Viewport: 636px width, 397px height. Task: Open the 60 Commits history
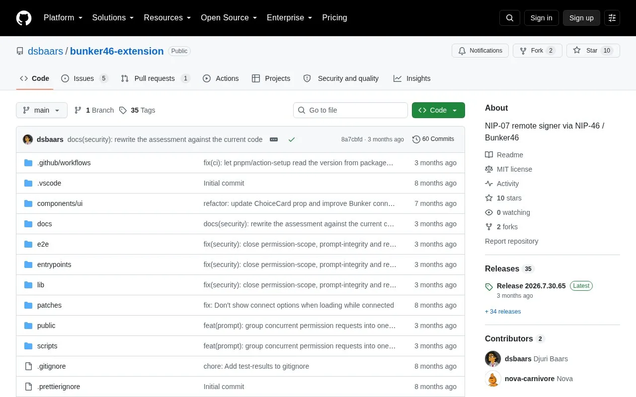click(x=433, y=139)
